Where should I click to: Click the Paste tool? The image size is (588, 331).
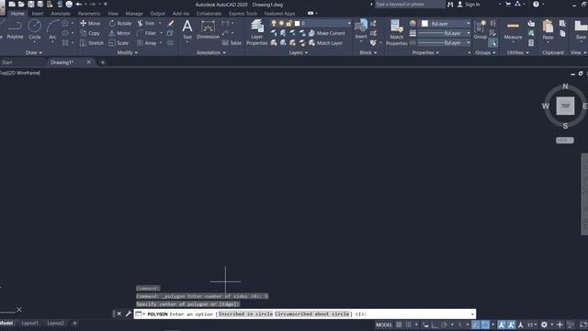tap(548, 29)
